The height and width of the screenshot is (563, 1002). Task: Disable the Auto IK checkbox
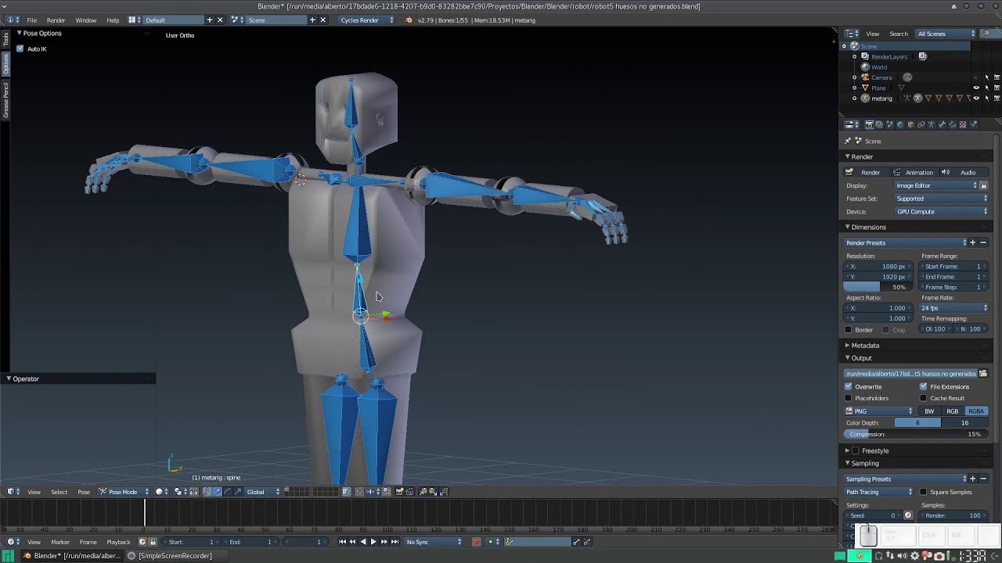20,48
